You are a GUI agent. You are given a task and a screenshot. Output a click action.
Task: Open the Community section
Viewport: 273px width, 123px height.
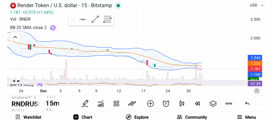pos(192,117)
